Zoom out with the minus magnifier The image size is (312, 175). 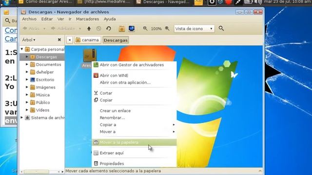[x=145, y=29]
